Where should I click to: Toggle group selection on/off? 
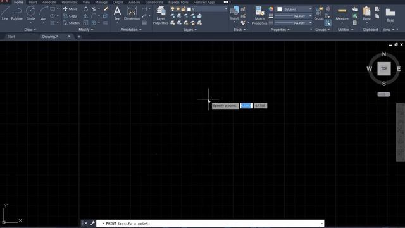click(328, 23)
